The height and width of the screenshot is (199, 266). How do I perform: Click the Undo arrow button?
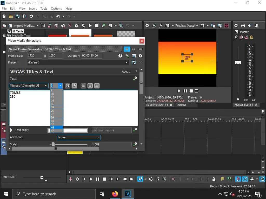click(58, 16)
